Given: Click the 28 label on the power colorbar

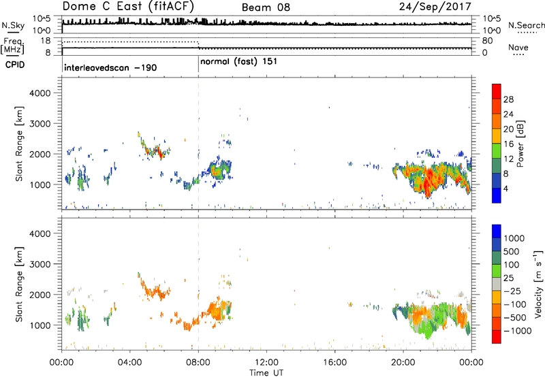Looking at the screenshot, I should point(508,99).
